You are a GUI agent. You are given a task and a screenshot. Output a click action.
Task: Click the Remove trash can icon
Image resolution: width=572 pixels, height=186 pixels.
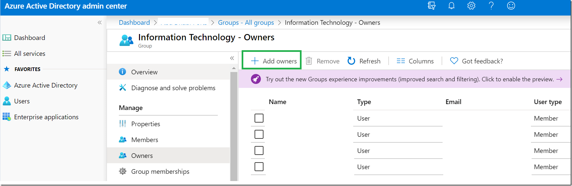[x=309, y=61]
